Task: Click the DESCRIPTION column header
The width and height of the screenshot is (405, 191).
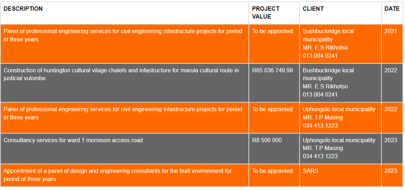Action: (23, 9)
